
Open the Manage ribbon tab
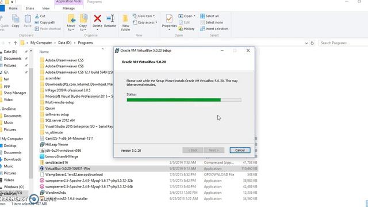pos(68,9)
